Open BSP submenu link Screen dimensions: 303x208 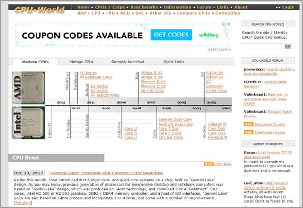click(x=81, y=13)
